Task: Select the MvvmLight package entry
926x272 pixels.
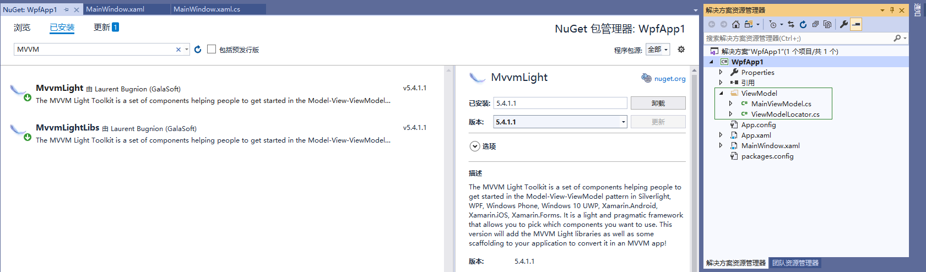Action: coord(221,94)
